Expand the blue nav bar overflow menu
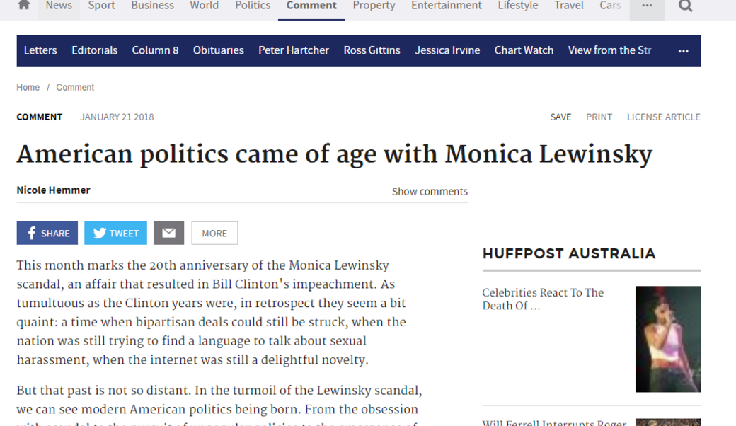736x426 pixels. click(x=683, y=50)
